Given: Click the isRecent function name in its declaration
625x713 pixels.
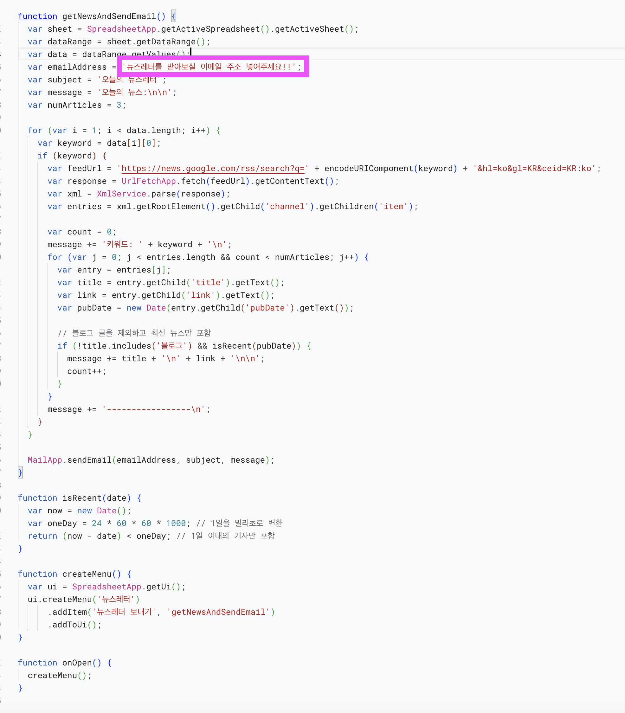Looking at the screenshot, I should (82, 498).
